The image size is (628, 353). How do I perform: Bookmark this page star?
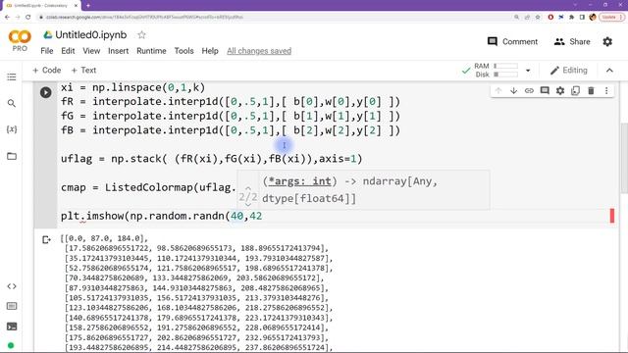pos(538,18)
